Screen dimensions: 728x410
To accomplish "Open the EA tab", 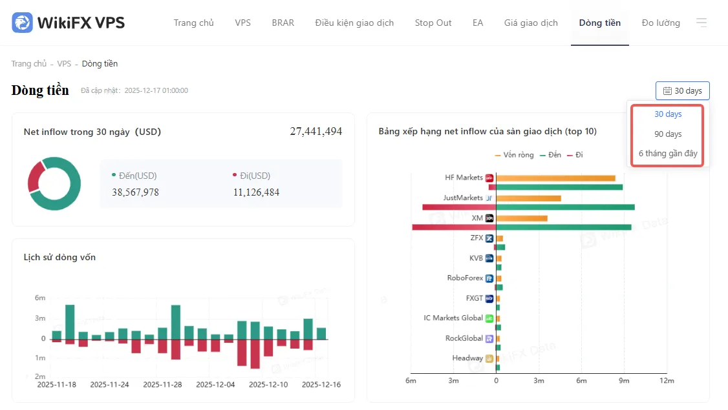I will tap(478, 23).
